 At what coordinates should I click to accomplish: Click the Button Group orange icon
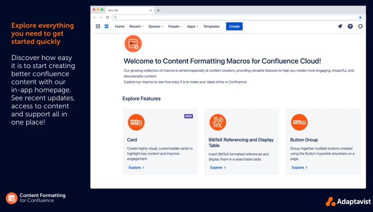point(299,122)
